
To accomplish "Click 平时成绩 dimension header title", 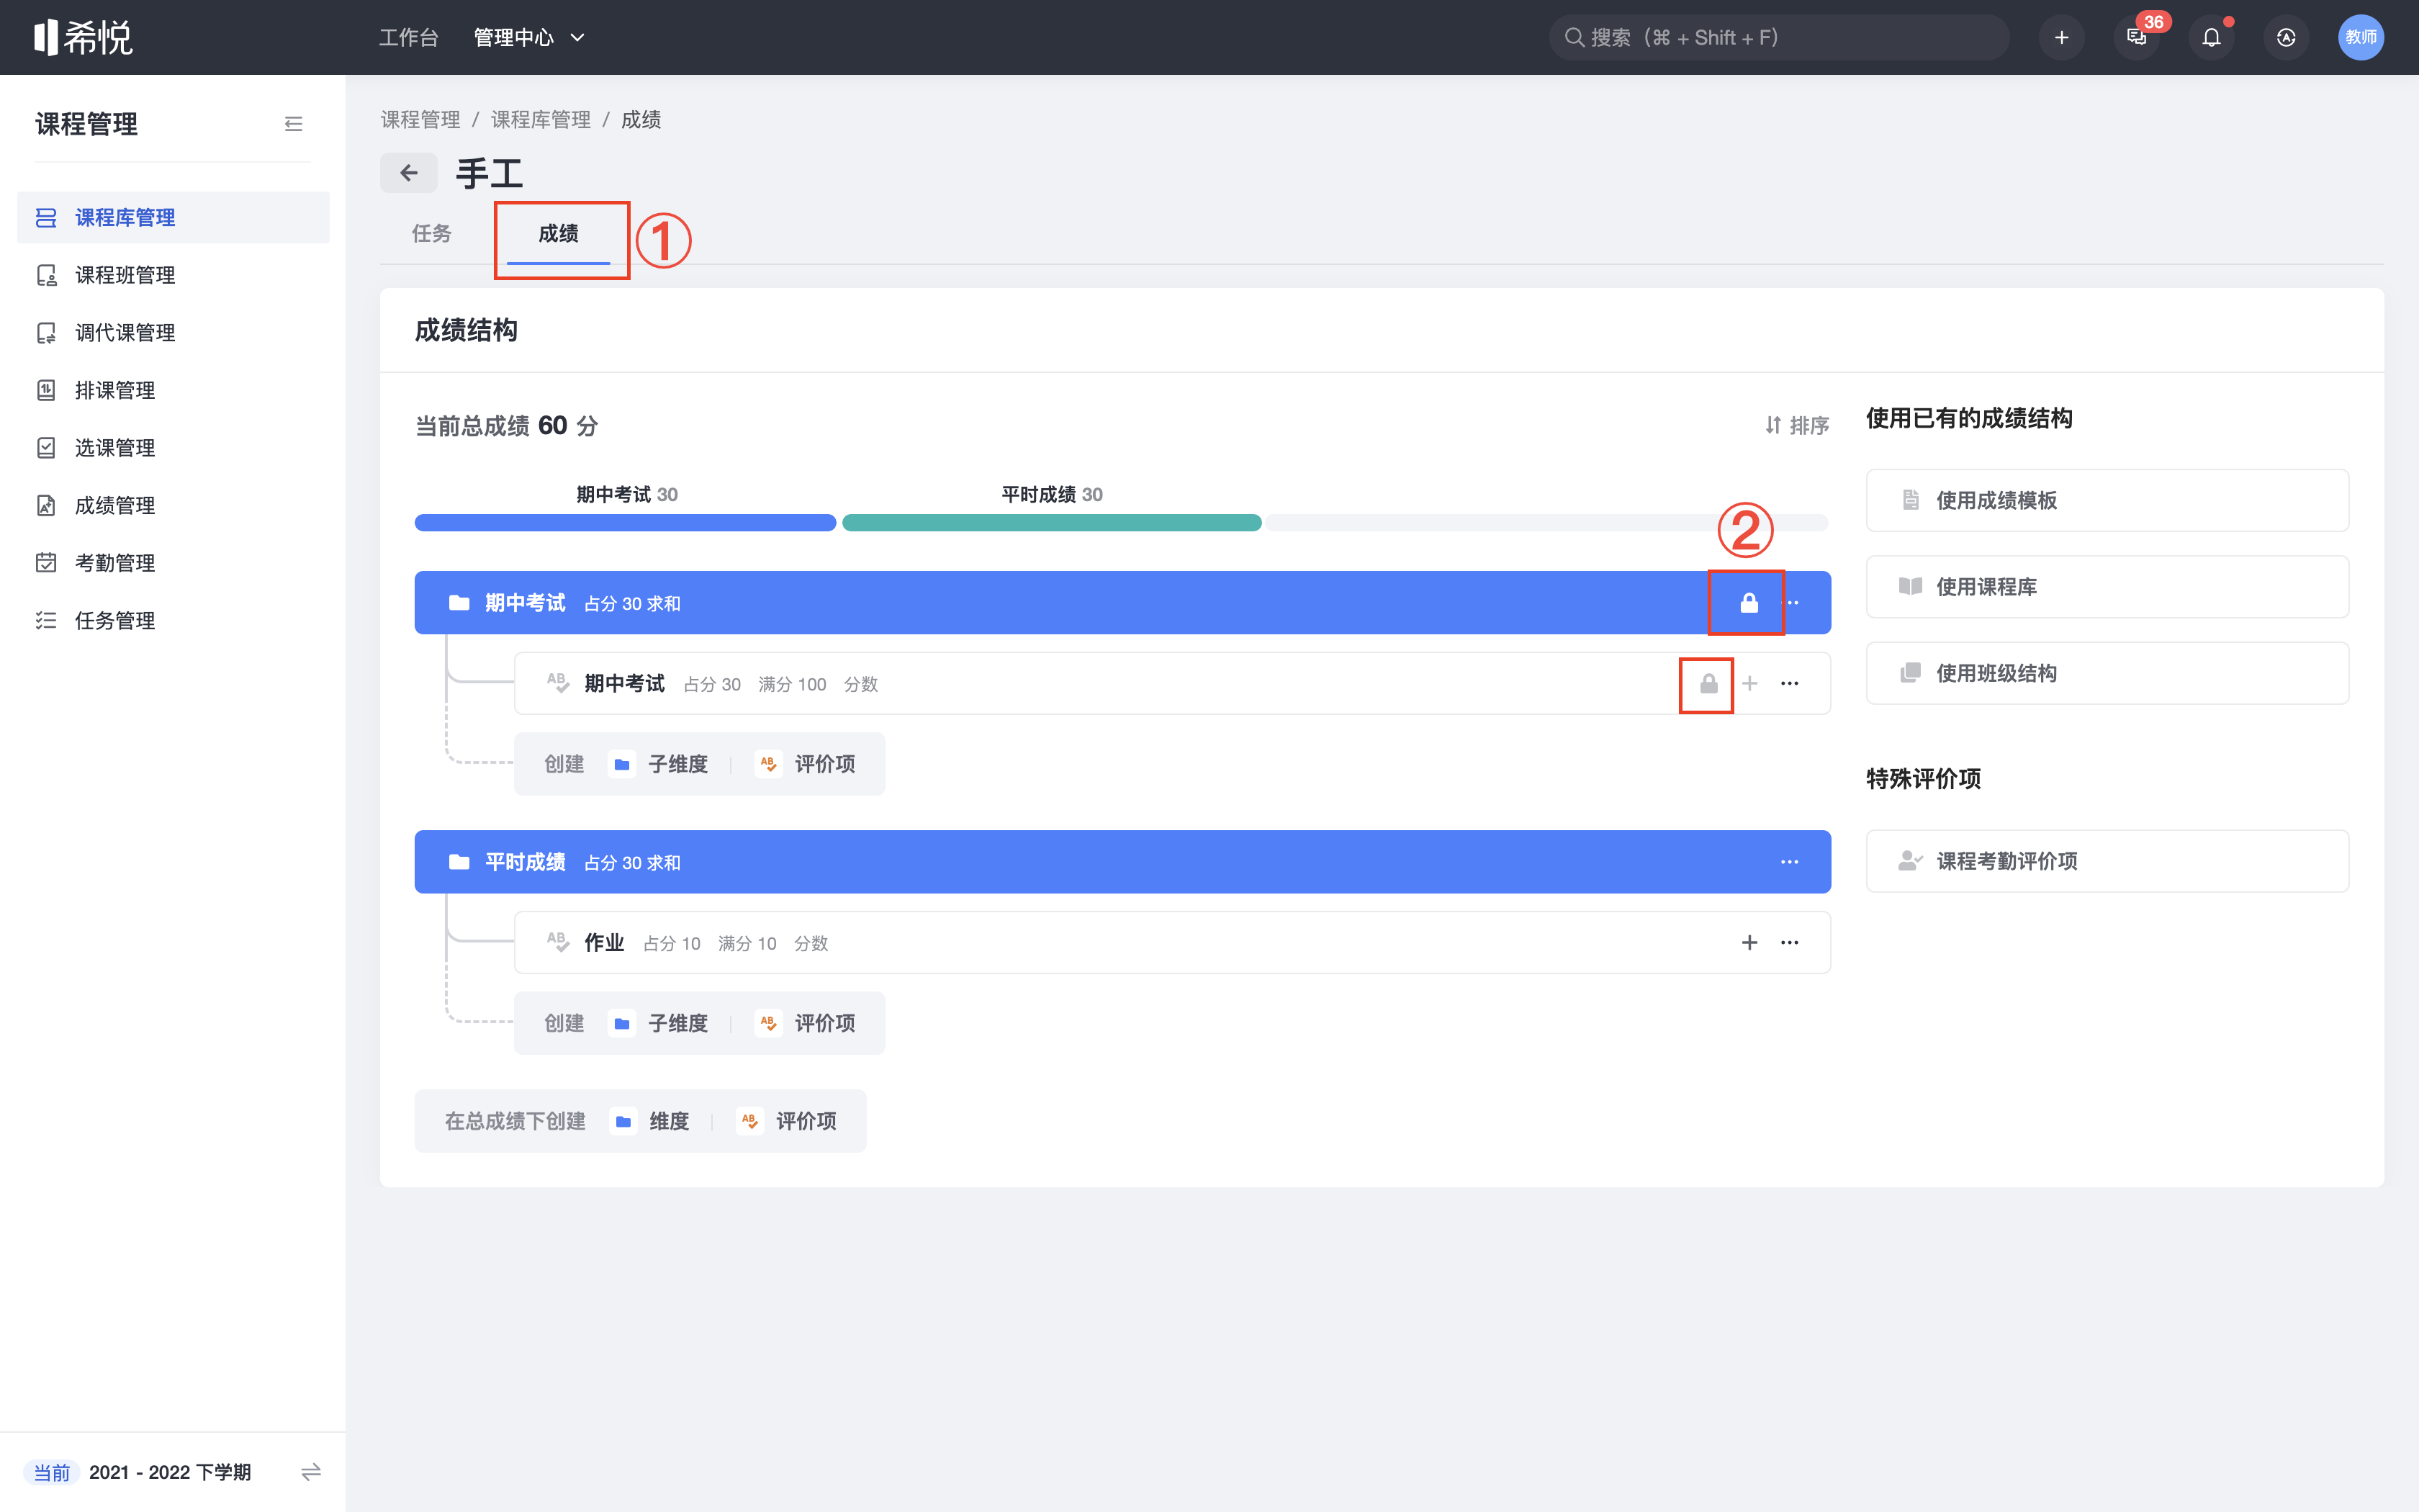I will click(525, 862).
